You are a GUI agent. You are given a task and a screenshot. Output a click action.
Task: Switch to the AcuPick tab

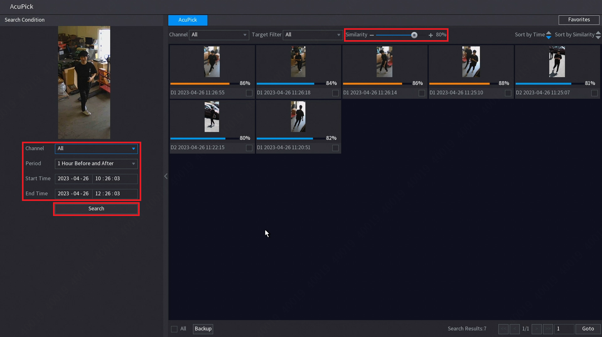click(188, 20)
